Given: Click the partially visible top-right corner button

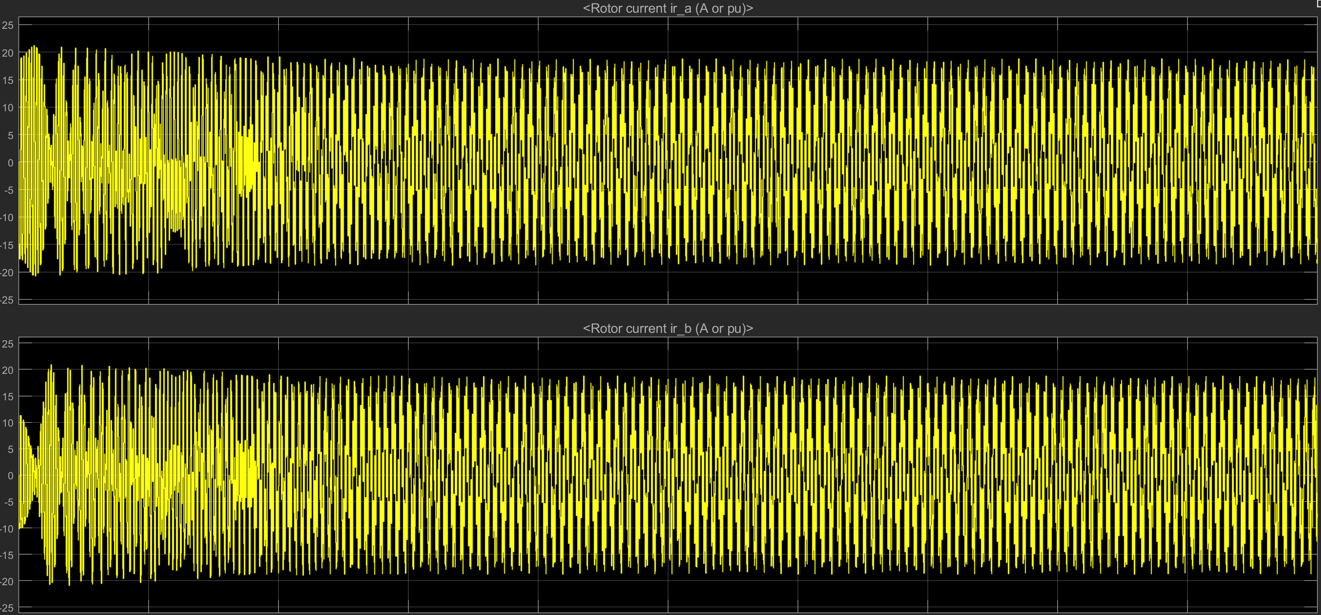Looking at the screenshot, I should pos(1318,2).
